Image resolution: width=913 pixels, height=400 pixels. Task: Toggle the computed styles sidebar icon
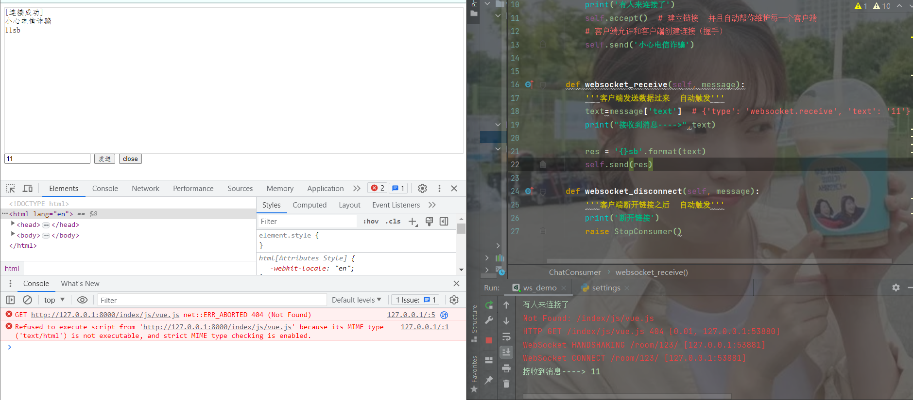click(x=444, y=222)
